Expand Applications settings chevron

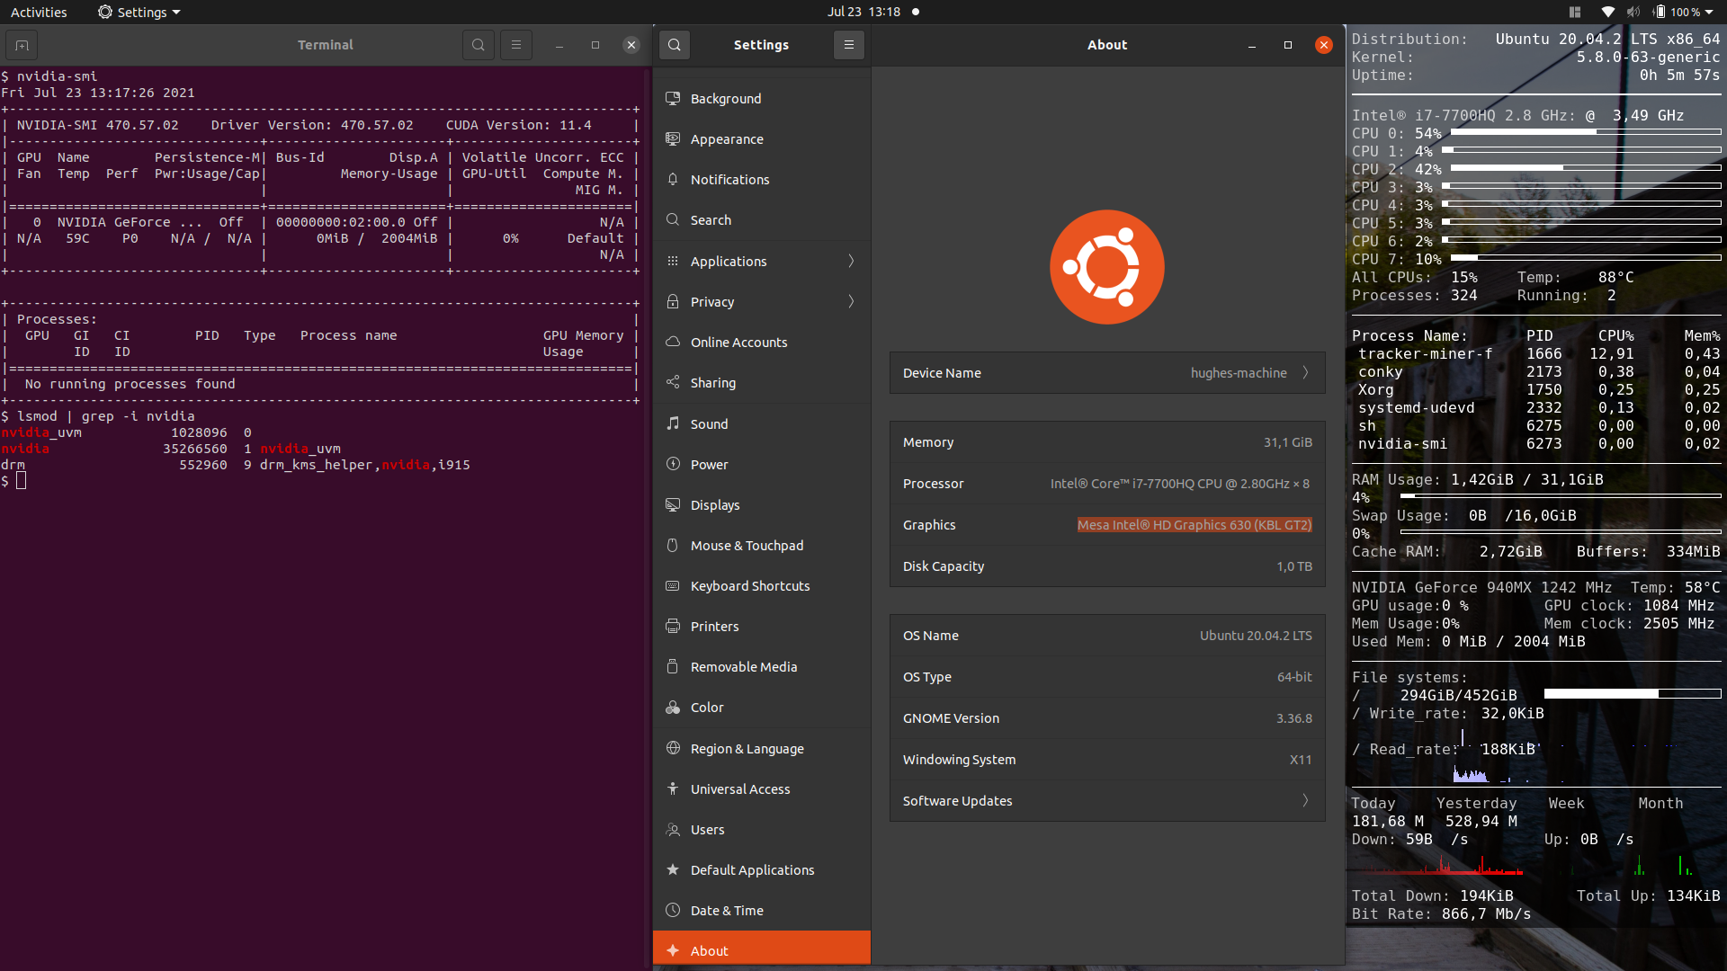point(852,260)
